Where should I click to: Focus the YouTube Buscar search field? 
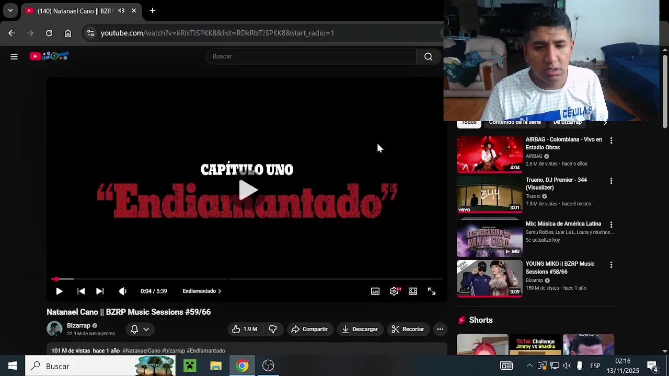click(312, 56)
